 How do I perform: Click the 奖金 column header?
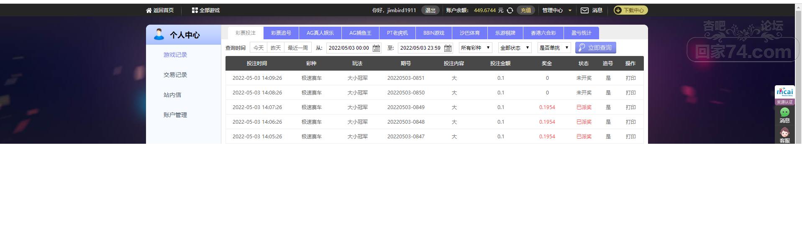point(547,64)
